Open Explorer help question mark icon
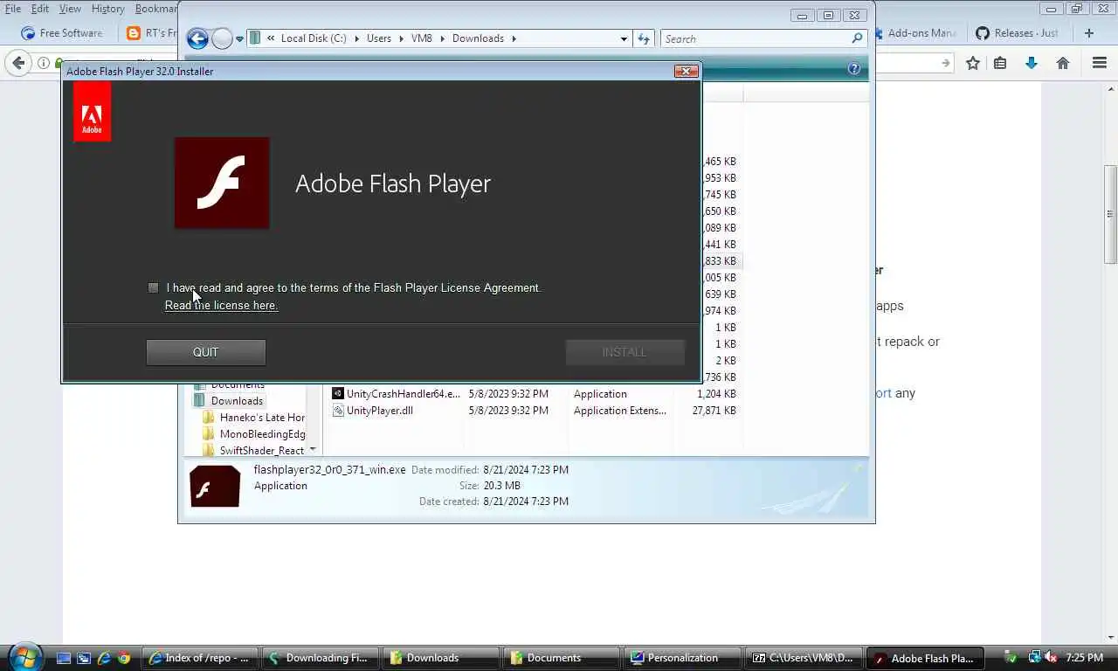This screenshot has width=1118, height=671. pos(854,68)
